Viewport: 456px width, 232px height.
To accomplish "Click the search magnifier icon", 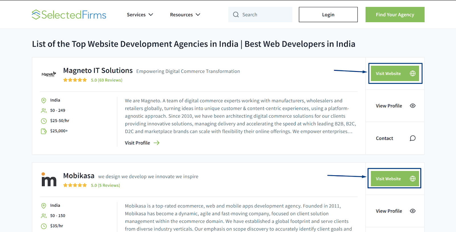I will (x=236, y=14).
